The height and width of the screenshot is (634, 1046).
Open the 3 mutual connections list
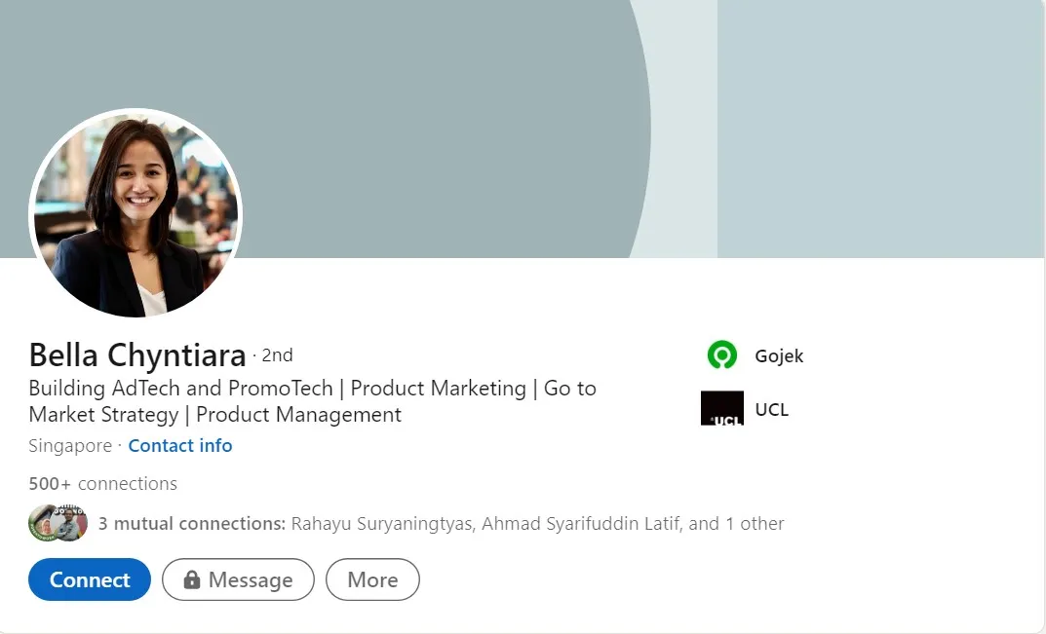(x=192, y=524)
